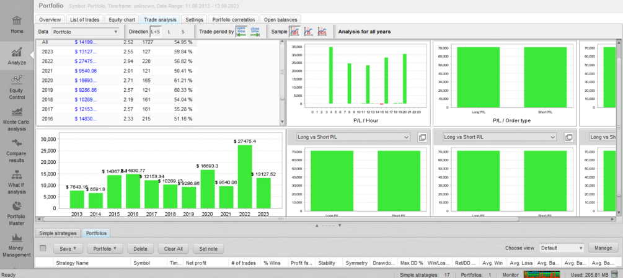
Task: Open Money Management section
Action: [17, 245]
